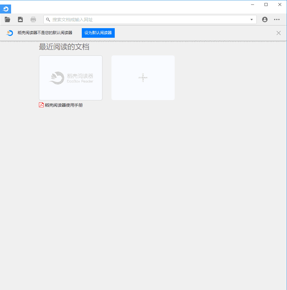Viewport: 287px width, 290px height.
Task: Click the search magnifier icon in address bar
Action: tap(48, 19)
